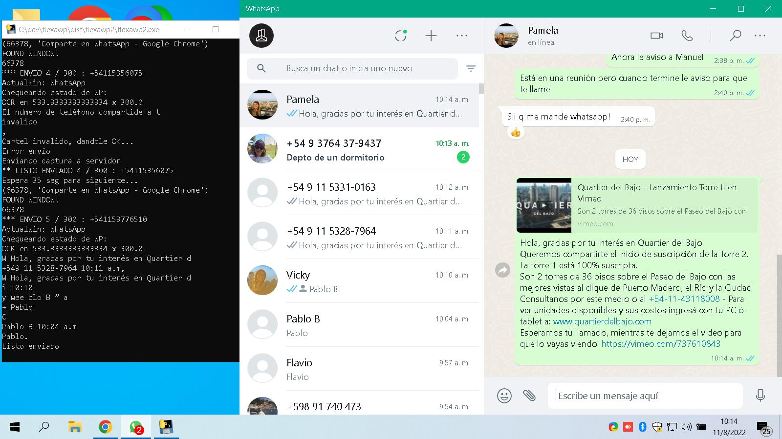The width and height of the screenshot is (782, 439).
Task: Forward the Quartier del Bajo message
Action: (x=502, y=270)
